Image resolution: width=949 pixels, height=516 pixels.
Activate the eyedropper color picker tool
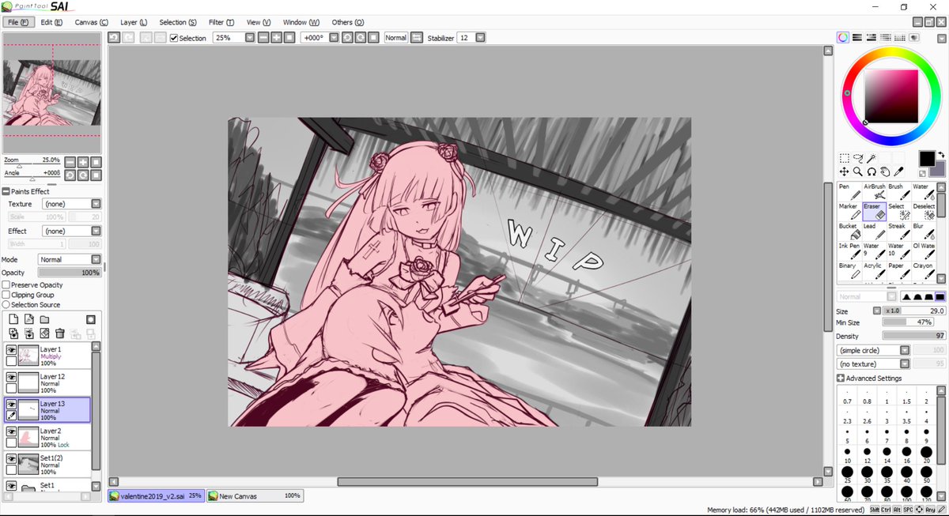point(898,171)
